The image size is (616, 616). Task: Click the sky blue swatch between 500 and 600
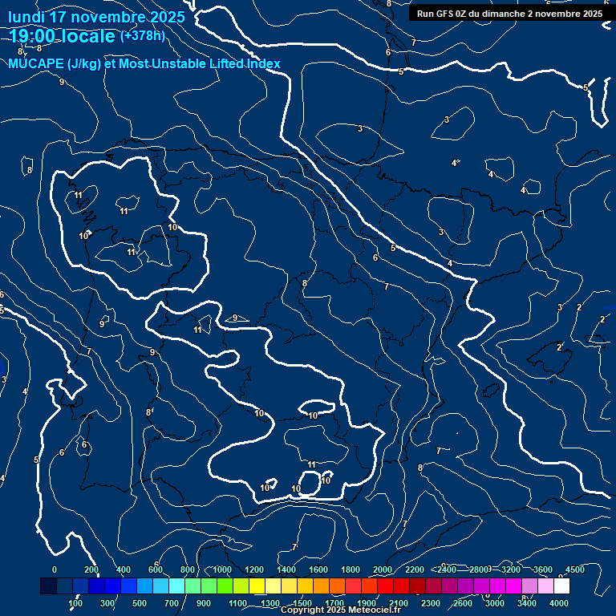coord(145,586)
